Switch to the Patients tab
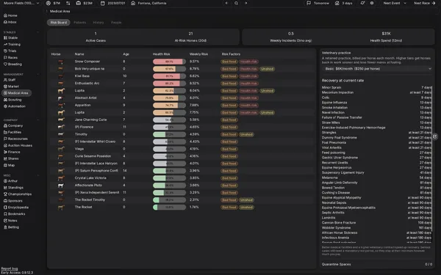441x275 pixels. point(79,23)
